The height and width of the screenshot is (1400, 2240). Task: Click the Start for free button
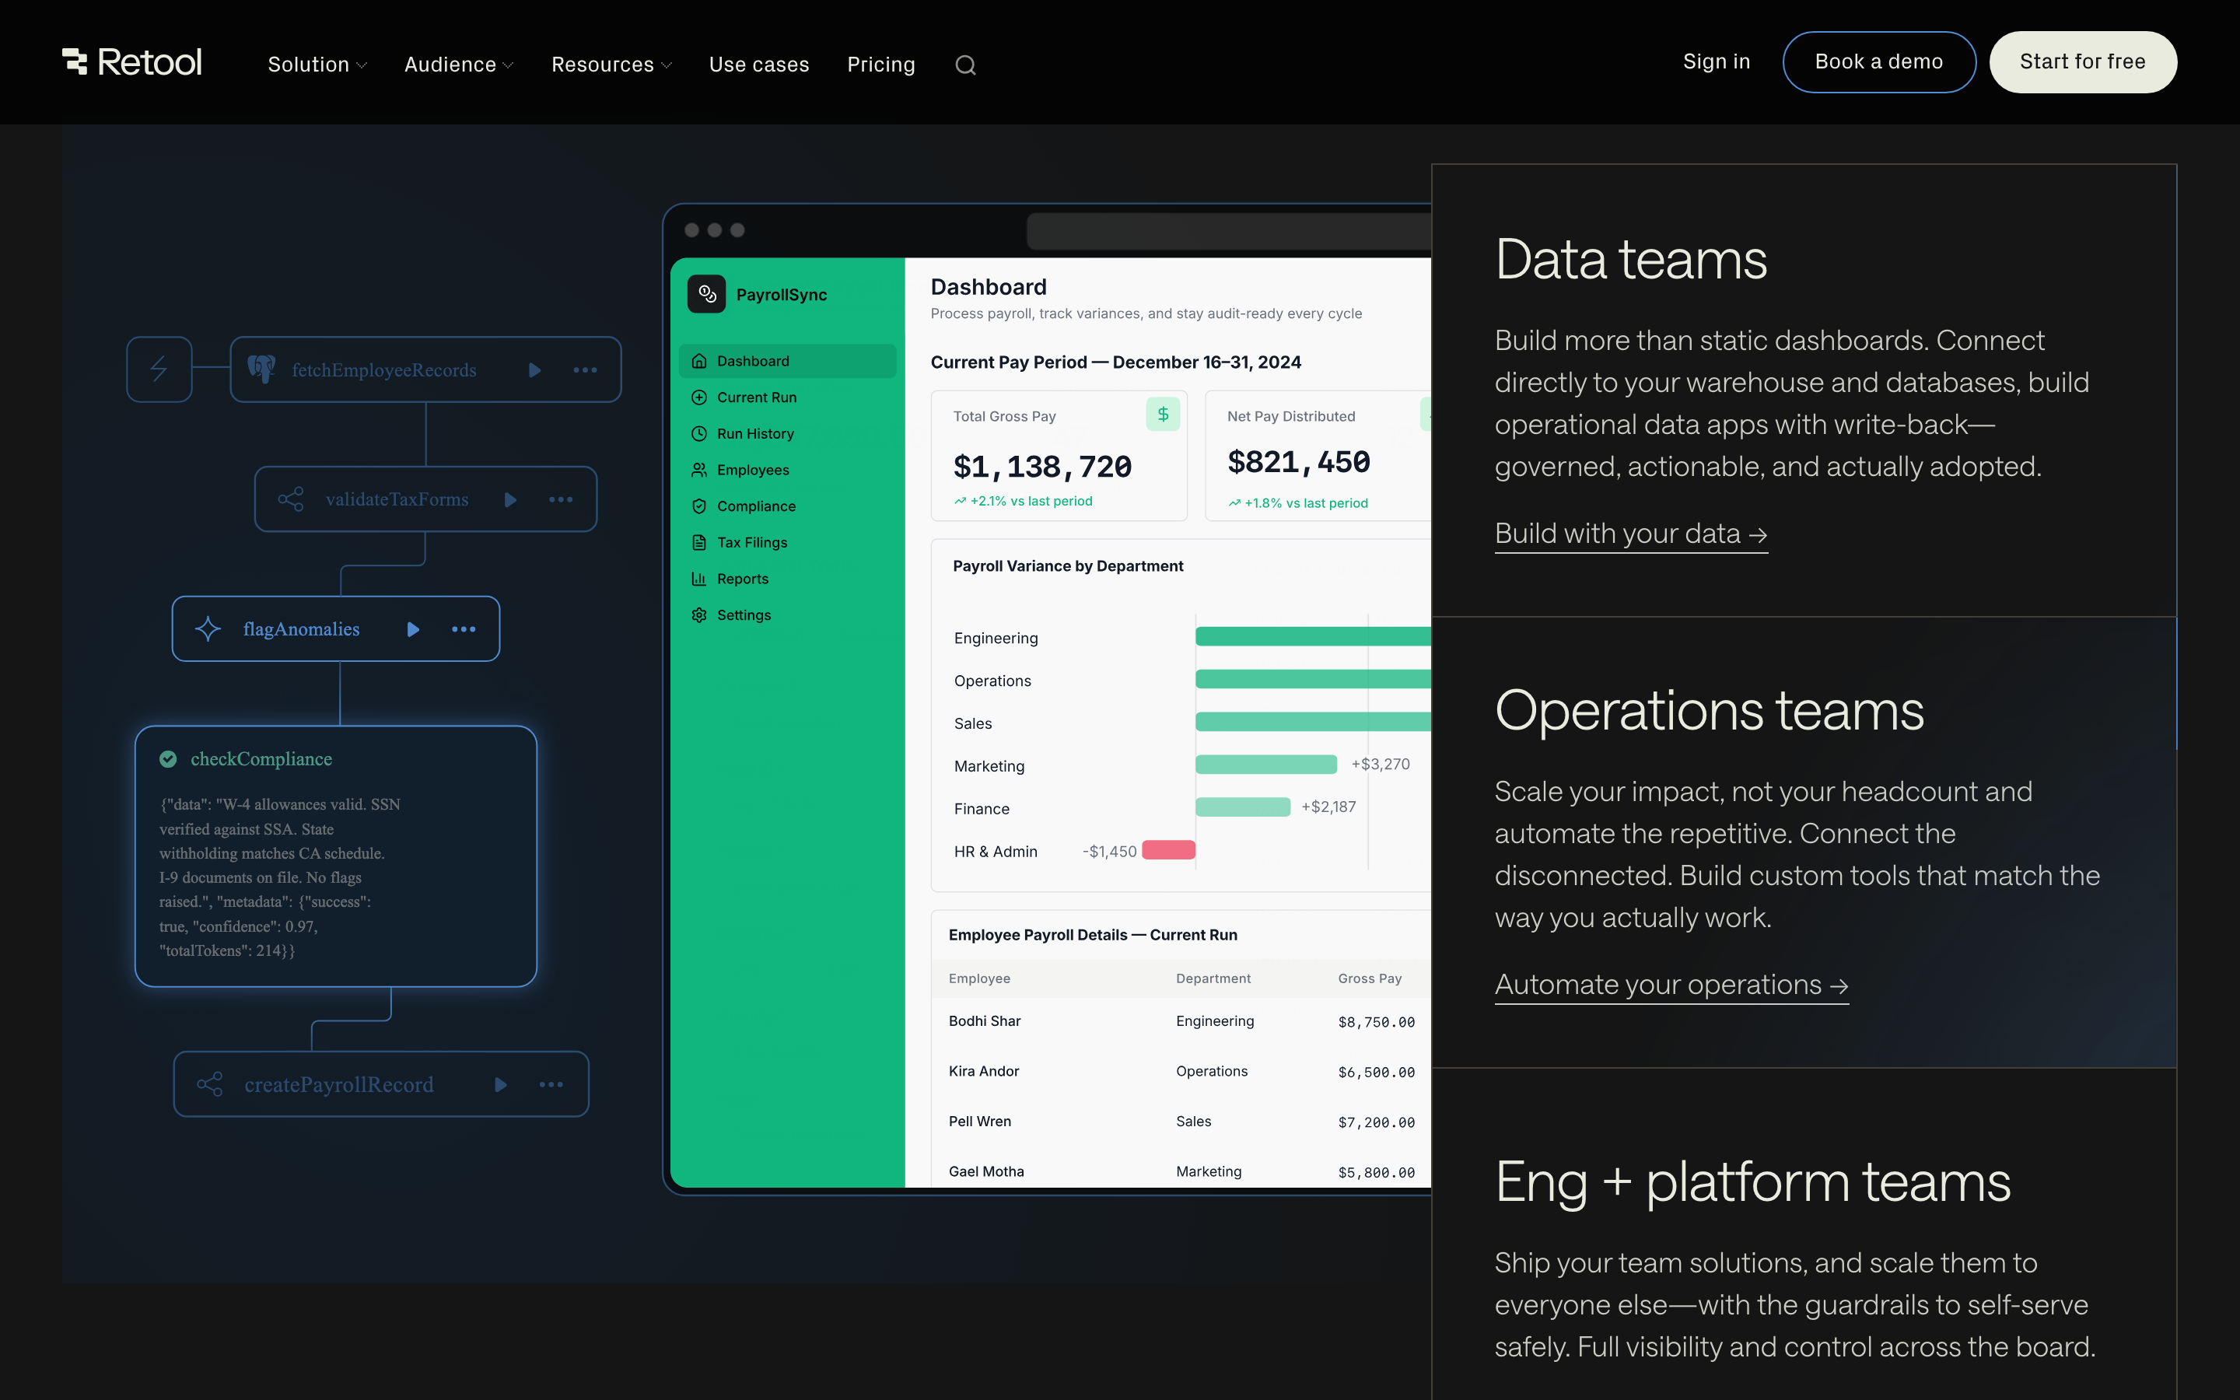(2083, 62)
